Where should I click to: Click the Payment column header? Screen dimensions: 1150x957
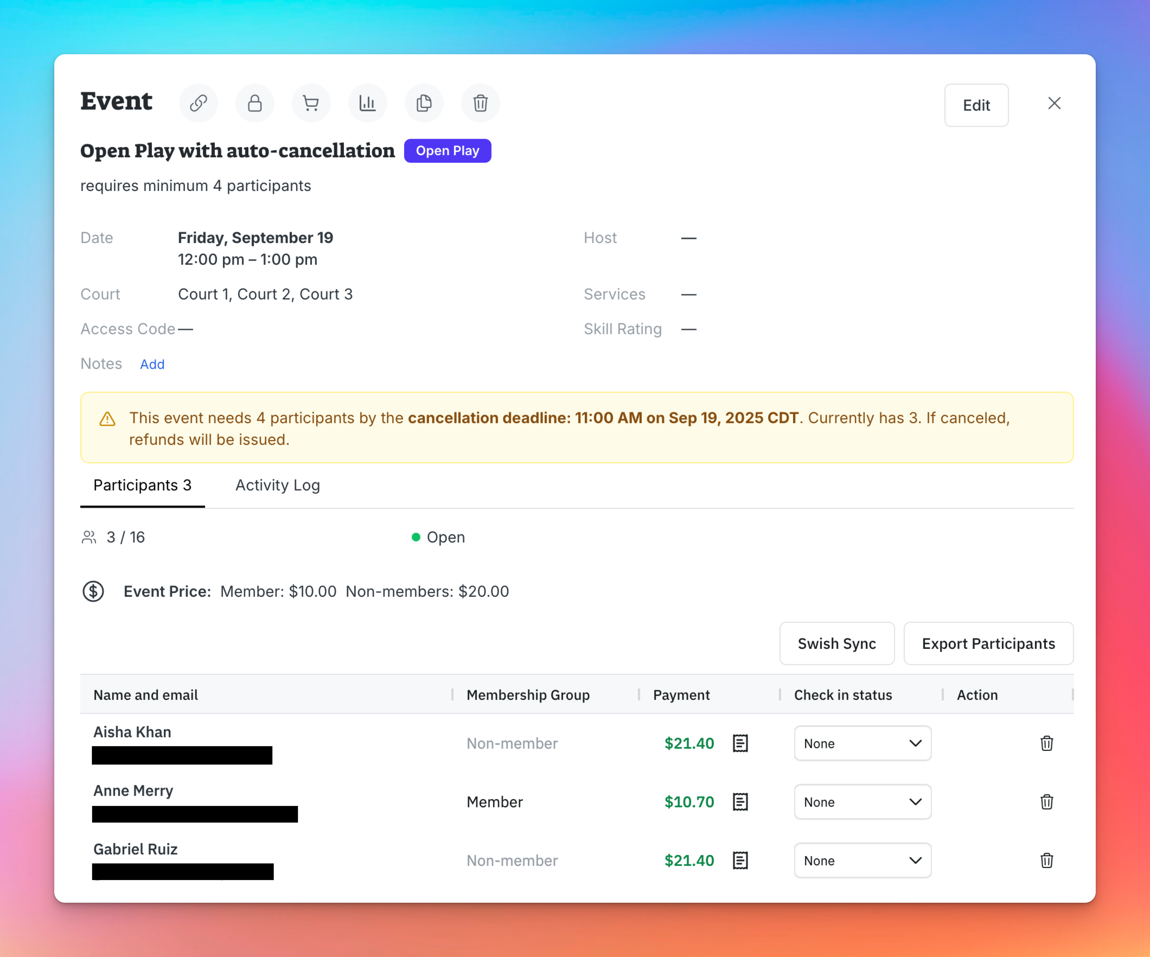(681, 695)
